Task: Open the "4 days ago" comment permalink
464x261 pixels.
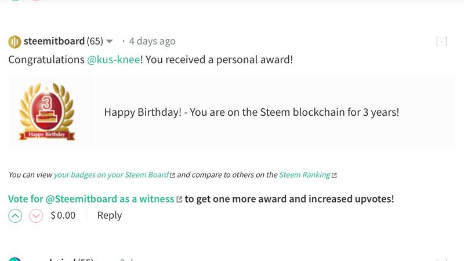Action: tap(152, 41)
